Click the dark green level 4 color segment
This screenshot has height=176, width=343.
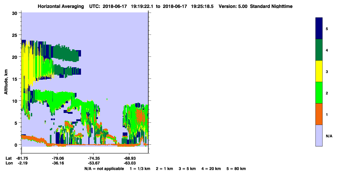[x=319, y=50]
